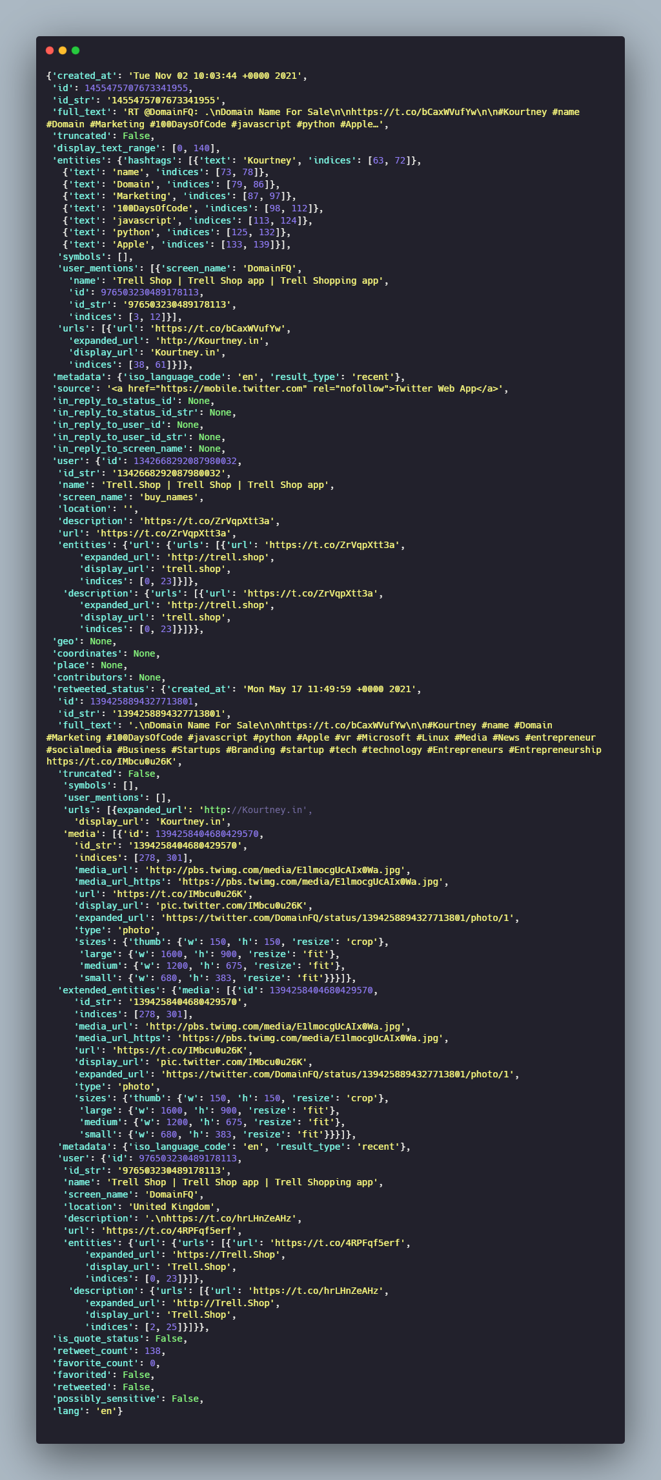Viewport: 661px width, 1480px height.
Task: Click the 'in_reply_to_user_id_str': None line
Action: pos(139,437)
